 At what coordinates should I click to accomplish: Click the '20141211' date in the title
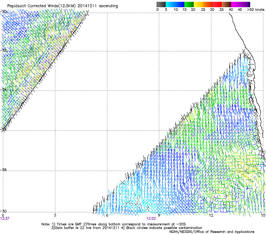pos(87,6)
